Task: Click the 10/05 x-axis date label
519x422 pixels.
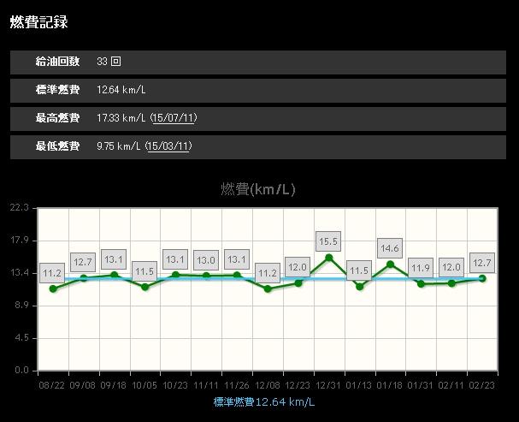Action: pos(144,385)
